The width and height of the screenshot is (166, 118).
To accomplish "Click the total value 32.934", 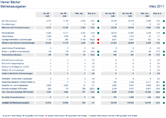I will [x=48, y=103].
